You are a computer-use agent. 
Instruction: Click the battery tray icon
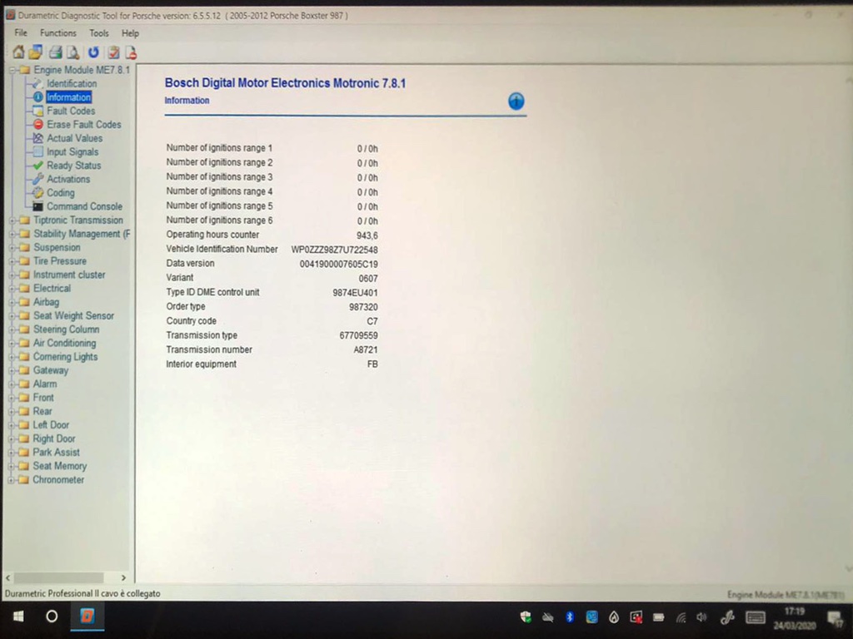pyautogui.click(x=658, y=617)
